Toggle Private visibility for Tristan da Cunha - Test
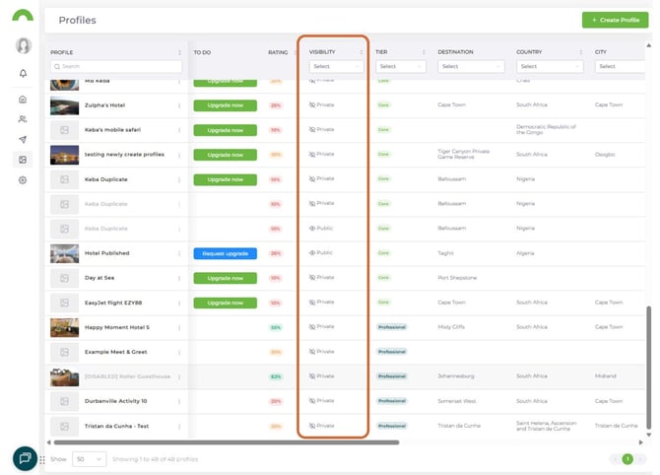The height and width of the screenshot is (475, 660). coord(321,426)
